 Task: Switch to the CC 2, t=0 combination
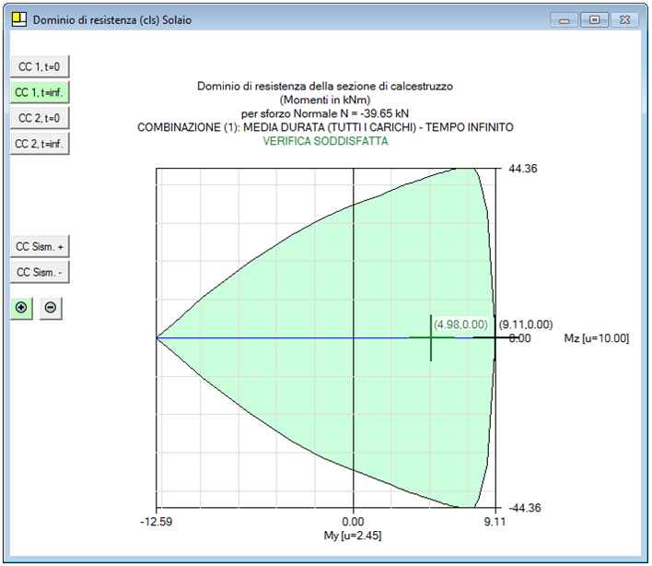pos(40,118)
